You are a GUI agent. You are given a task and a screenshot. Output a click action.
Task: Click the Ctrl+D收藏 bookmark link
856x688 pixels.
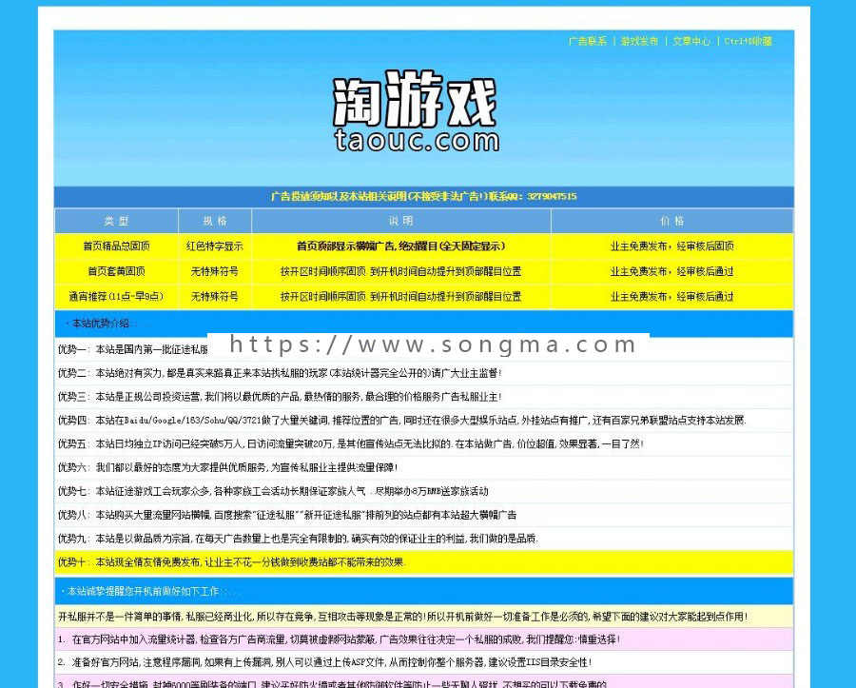click(748, 41)
